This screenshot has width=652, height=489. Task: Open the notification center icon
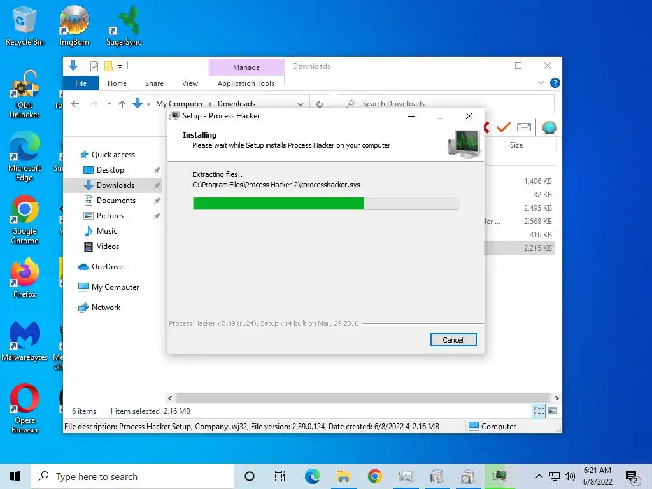(x=632, y=478)
